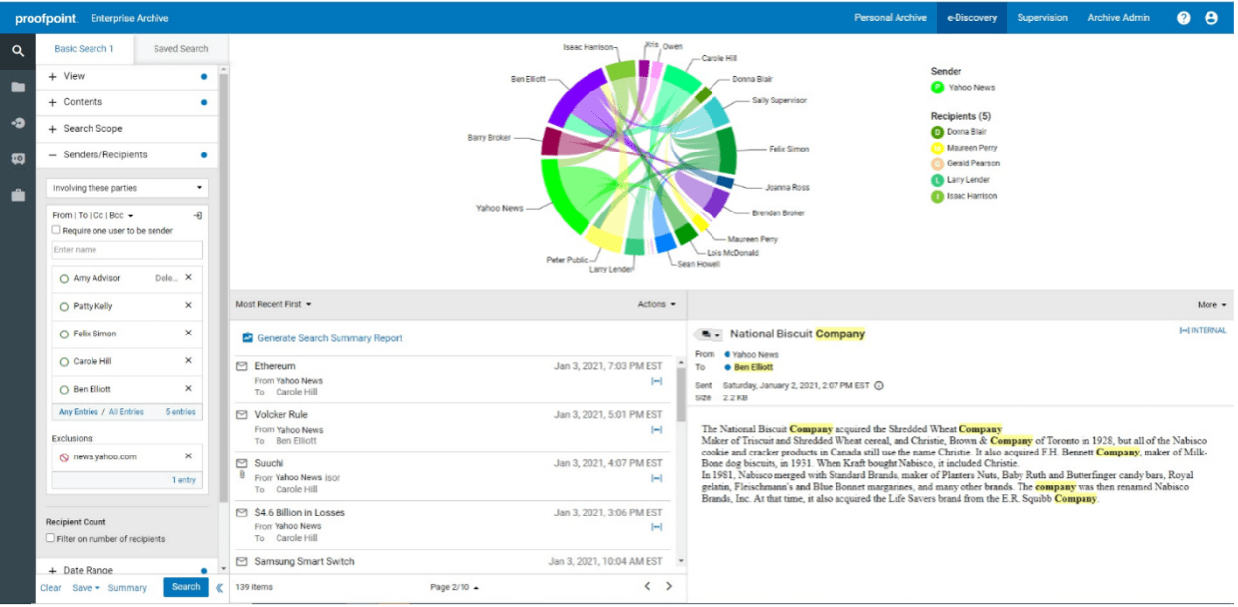Remove Patty Kelly from the party list
The width and height of the screenshot is (1238, 607).
pos(189,306)
